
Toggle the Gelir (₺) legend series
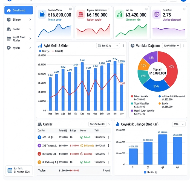click(x=44, y=51)
